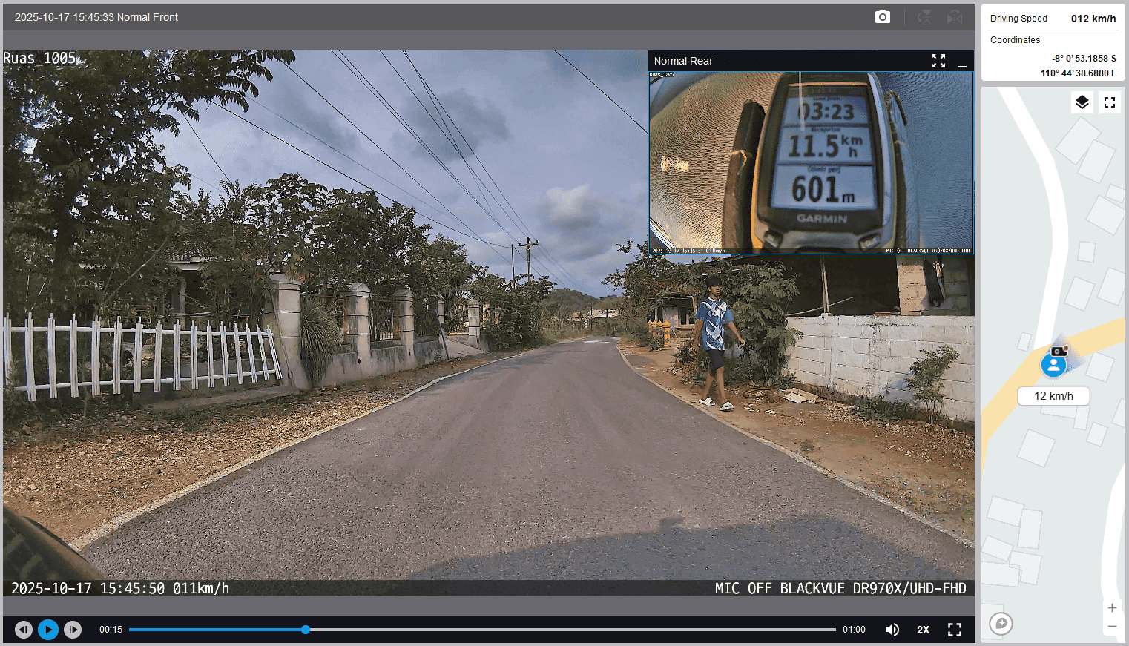Zoom out on the map
This screenshot has width=1129, height=646.
(1112, 627)
